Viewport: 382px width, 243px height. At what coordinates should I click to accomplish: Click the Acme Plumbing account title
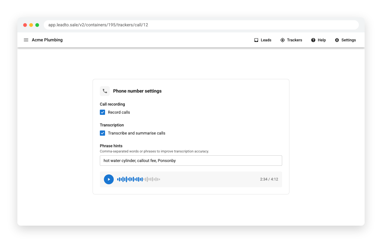click(47, 40)
